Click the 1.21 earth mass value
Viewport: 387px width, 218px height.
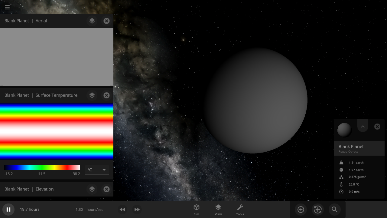tap(356, 163)
